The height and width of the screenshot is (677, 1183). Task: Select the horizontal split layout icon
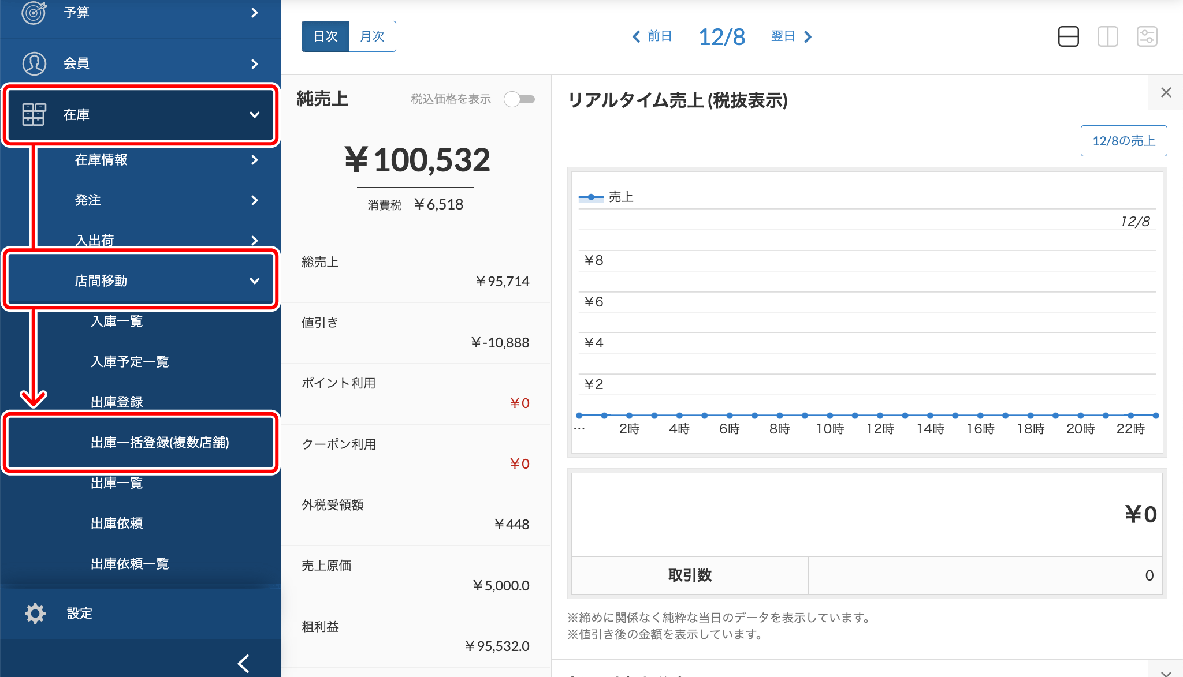coord(1068,36)
